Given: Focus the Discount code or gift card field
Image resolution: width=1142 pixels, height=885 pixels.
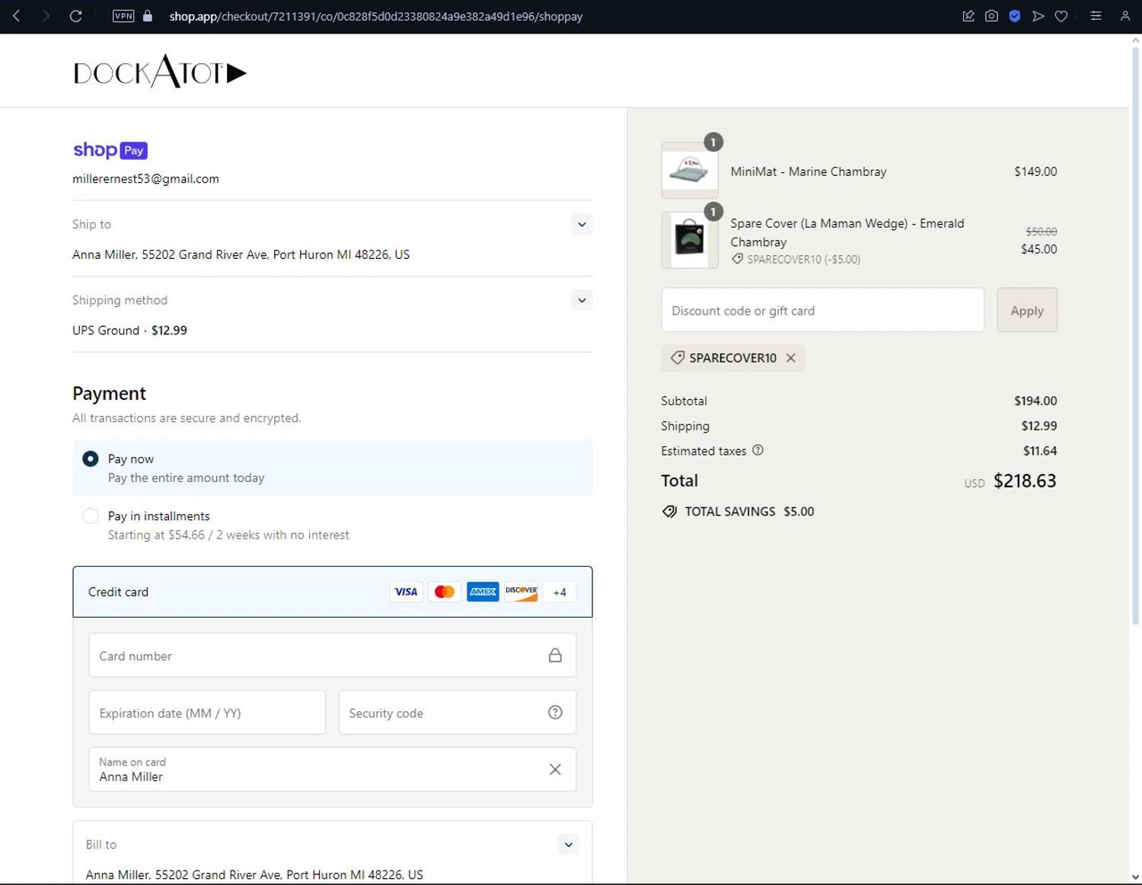Looking at the screenshot, I should (x=822, y=310).
